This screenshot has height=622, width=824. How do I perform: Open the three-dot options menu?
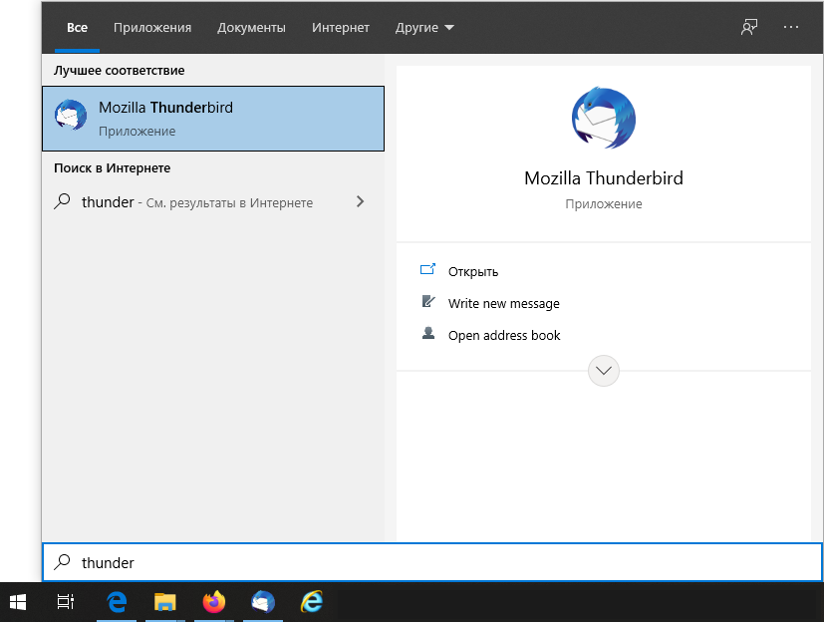pos(791,27)
